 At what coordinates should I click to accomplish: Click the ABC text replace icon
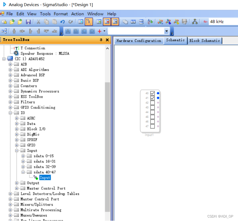[150, 22]
